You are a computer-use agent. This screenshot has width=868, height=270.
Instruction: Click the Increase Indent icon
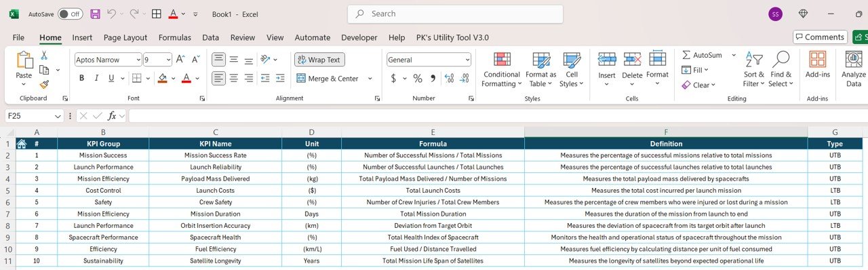coord(280,78)
